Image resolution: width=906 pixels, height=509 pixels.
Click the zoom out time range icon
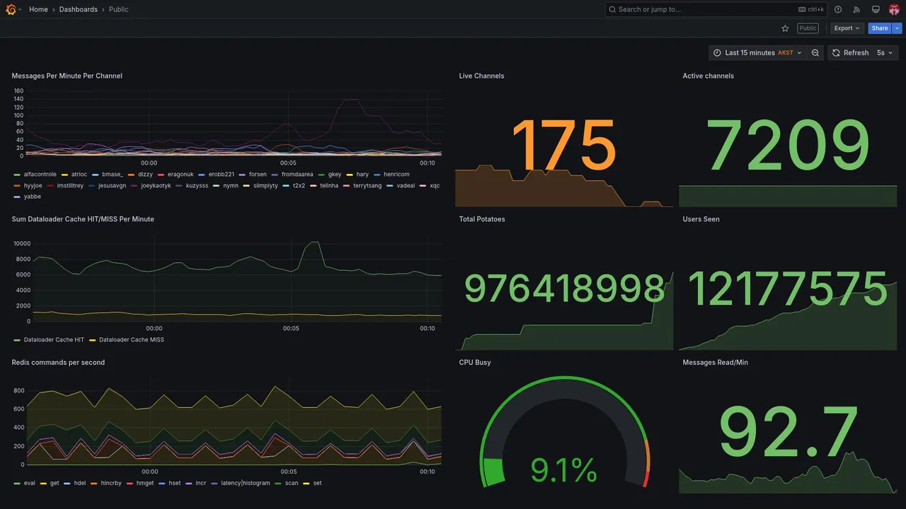815,53
